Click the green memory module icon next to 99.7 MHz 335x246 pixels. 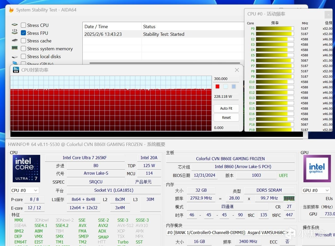click(x=289, y=198)
